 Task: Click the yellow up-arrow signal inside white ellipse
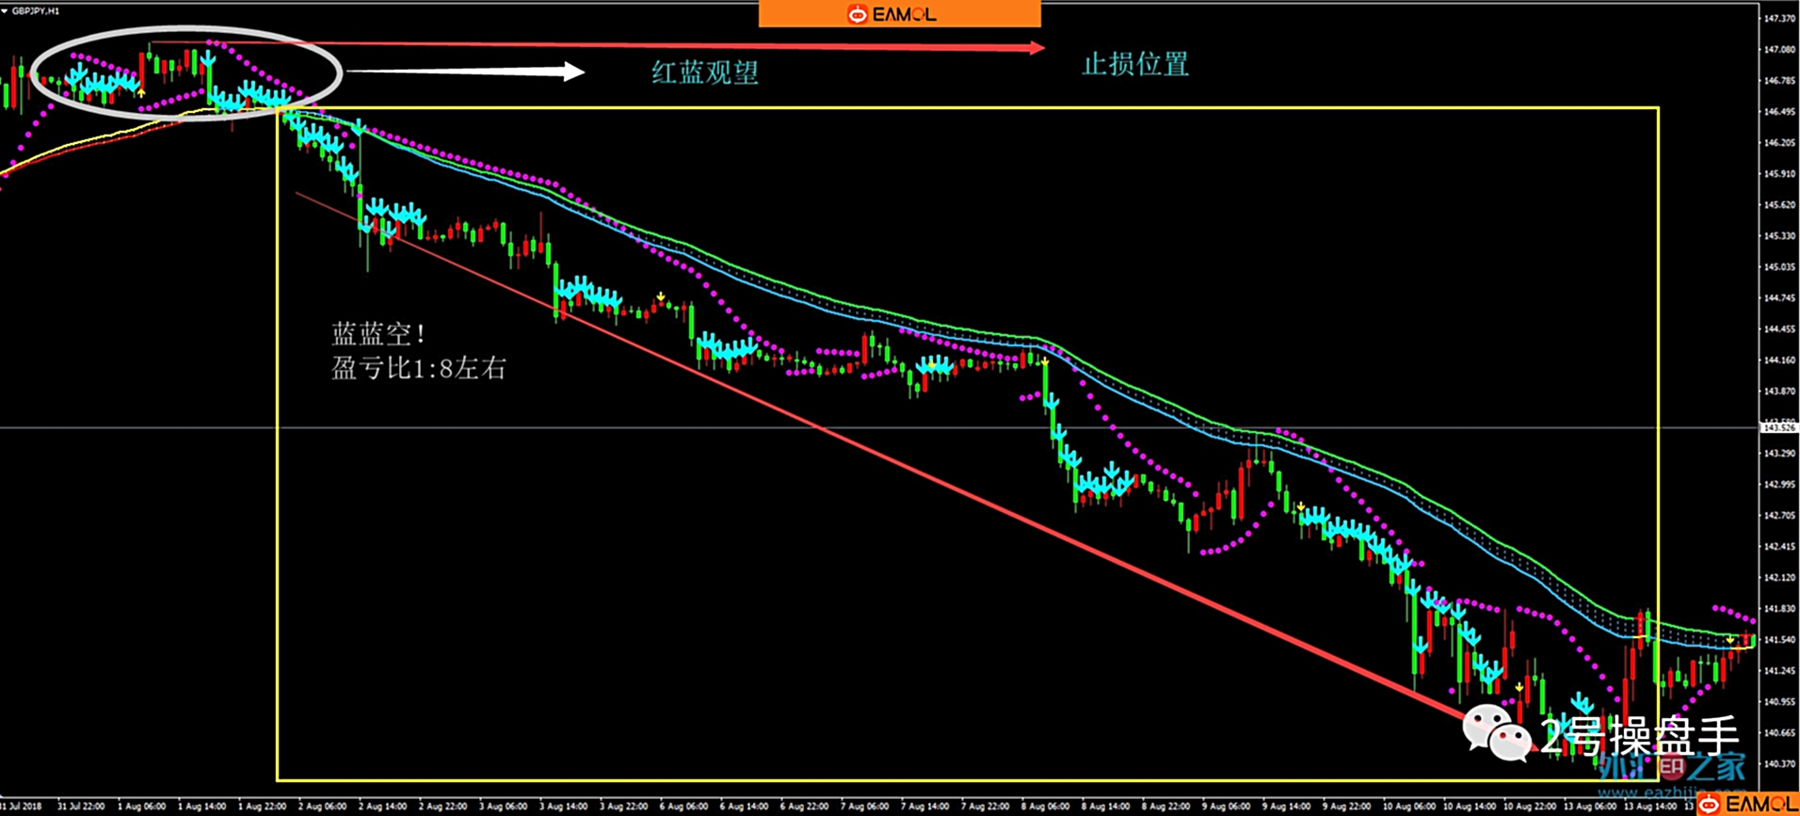[x=141, y=92]
